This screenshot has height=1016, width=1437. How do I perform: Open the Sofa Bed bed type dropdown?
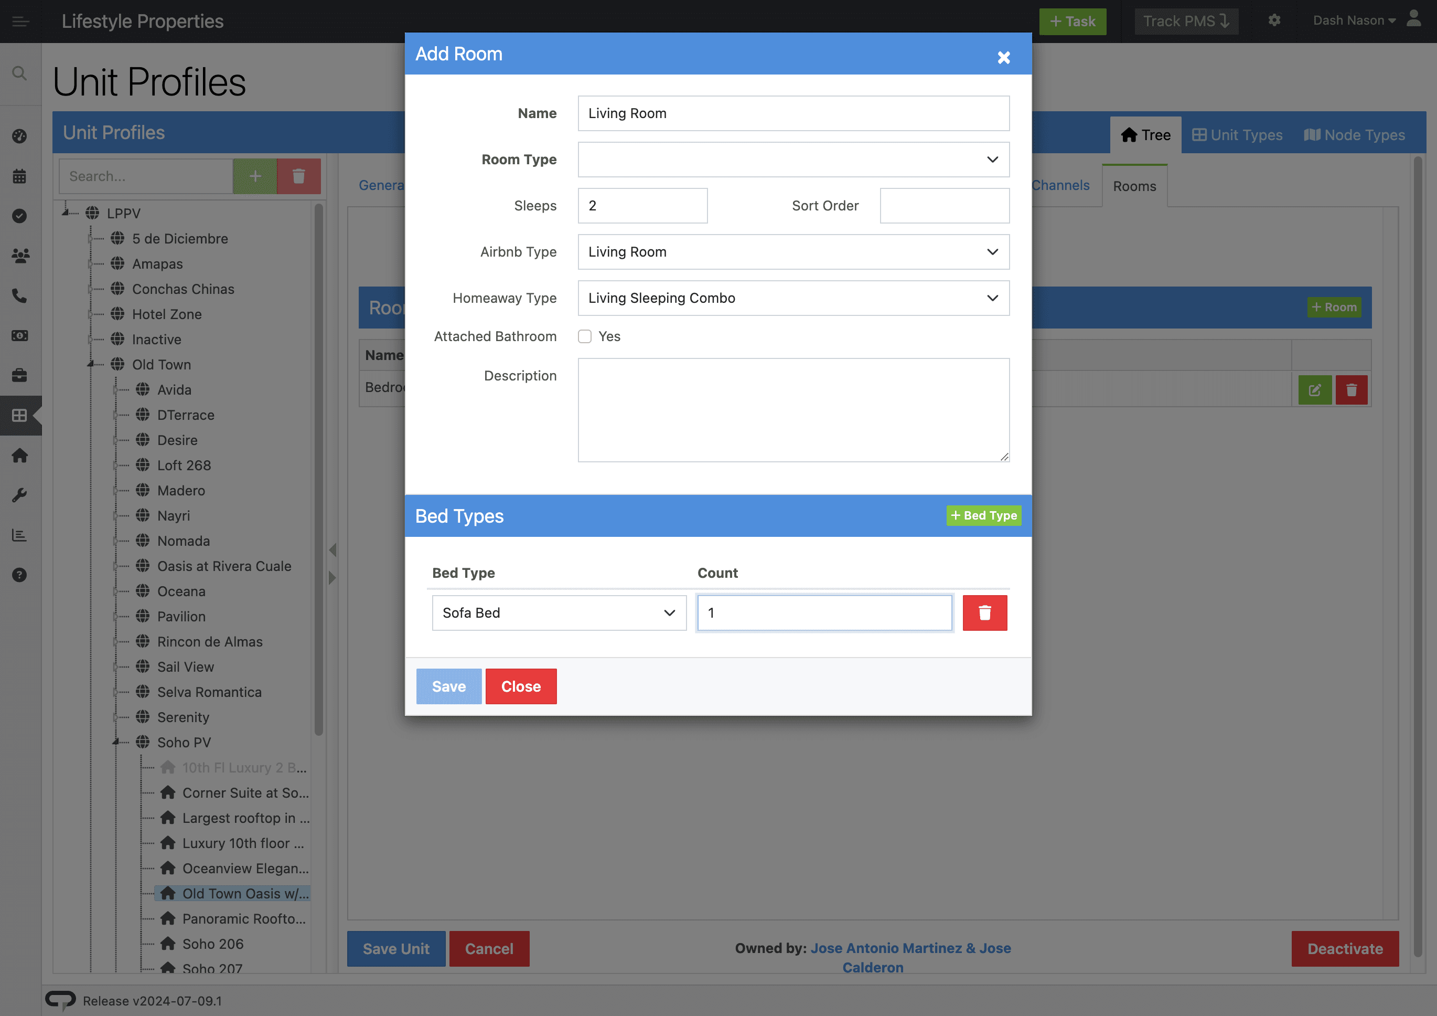559,612
